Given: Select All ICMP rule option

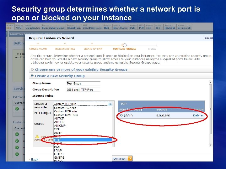Looking at the screenshot, I should coord(83,125).
